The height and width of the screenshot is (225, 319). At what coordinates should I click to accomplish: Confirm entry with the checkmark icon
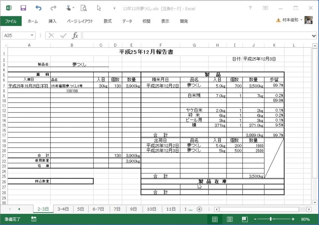(x=63, y=36)
